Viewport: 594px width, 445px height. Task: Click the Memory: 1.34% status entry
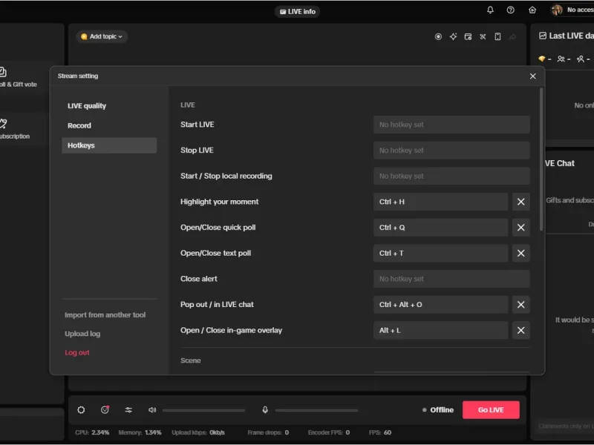pos(140,432)
